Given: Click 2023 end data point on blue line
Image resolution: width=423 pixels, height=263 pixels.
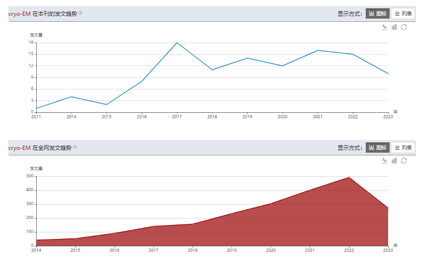Looking at the screenshot, I should tap(388, 73).
